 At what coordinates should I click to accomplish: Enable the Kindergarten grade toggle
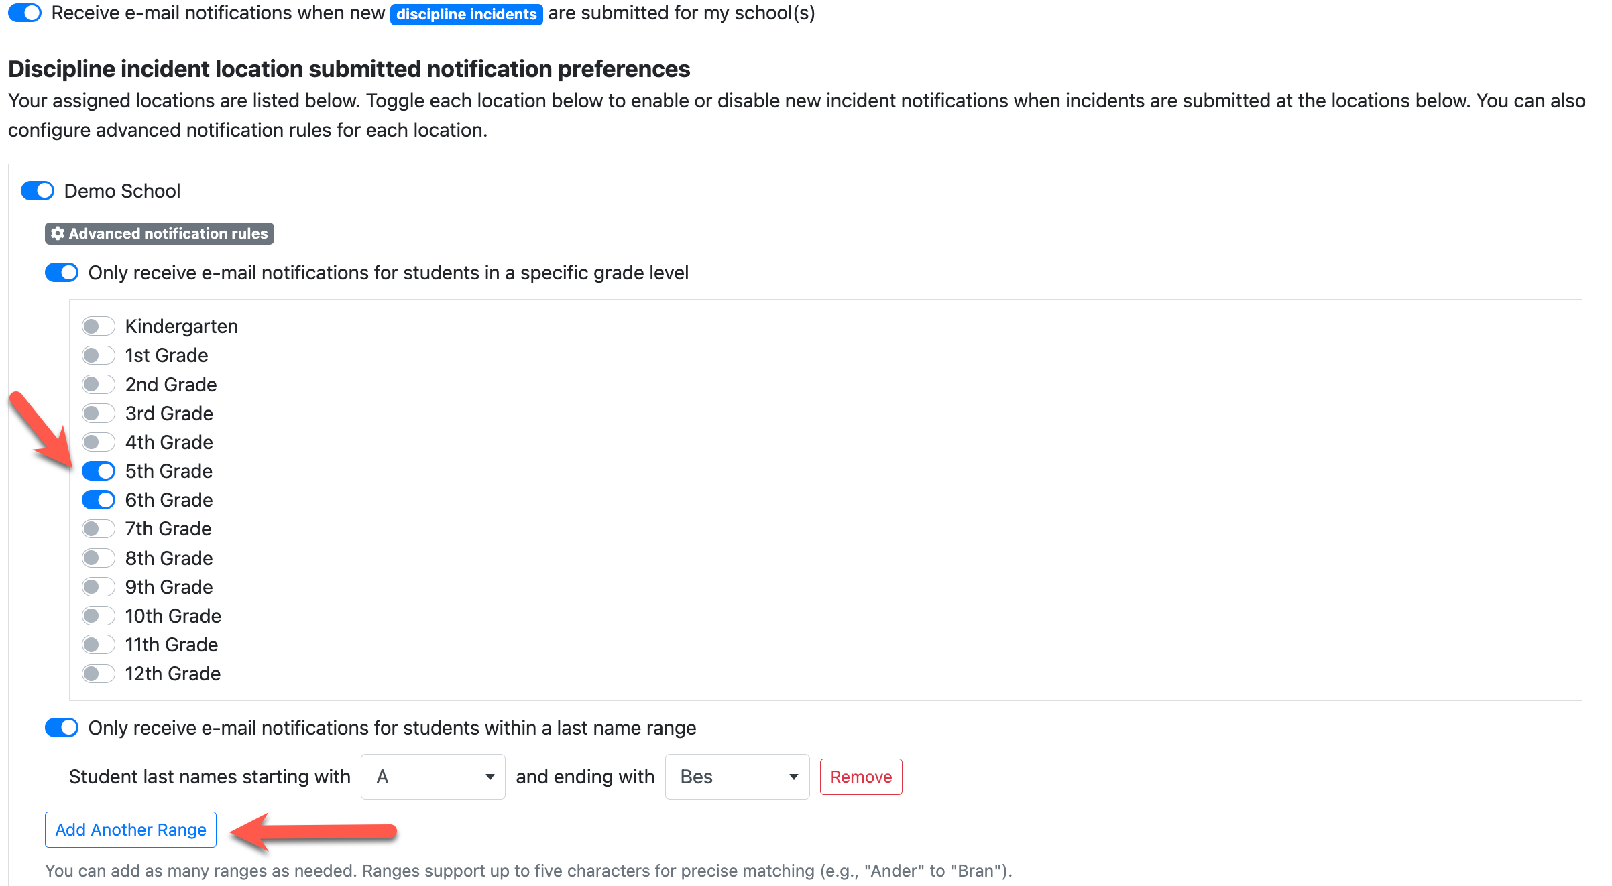tap(99, 326)
